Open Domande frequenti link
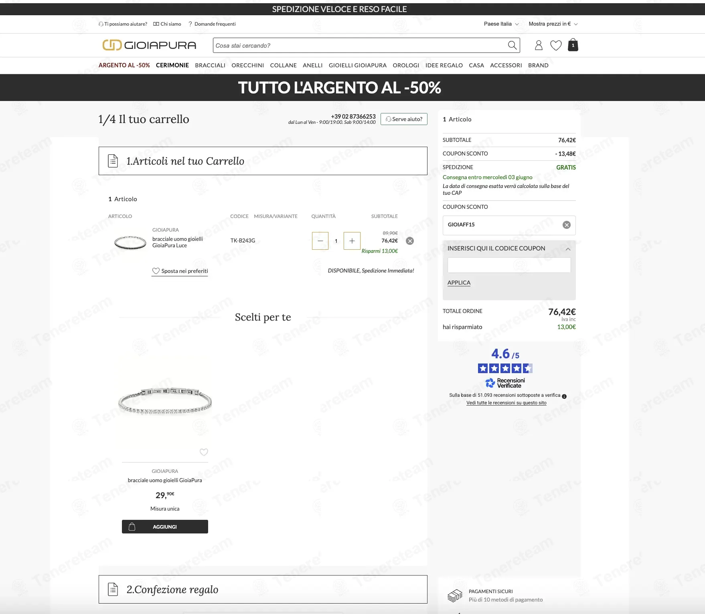Viewport: 705px width, 614px height. pyautogui.click(x=212, y=24)
